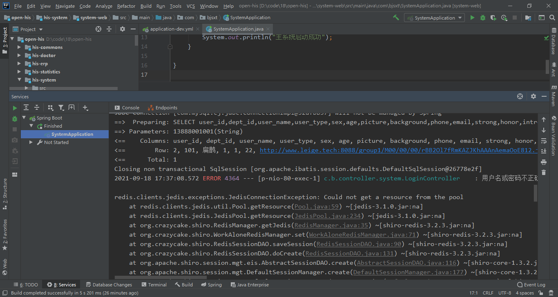Collapse all nodes in Services tree
This screenshot has height=297, width=558.
(x=37, y=108)
